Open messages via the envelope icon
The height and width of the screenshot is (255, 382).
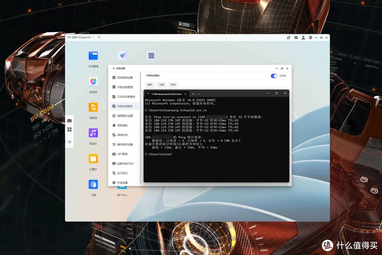pos(296,38)
